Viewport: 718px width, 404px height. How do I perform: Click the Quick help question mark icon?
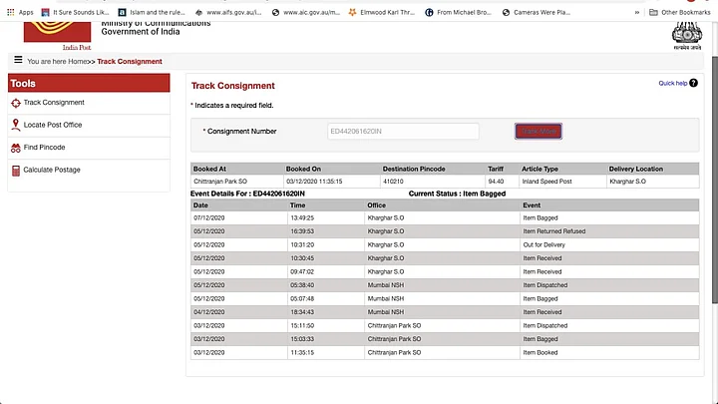[694, 83]
